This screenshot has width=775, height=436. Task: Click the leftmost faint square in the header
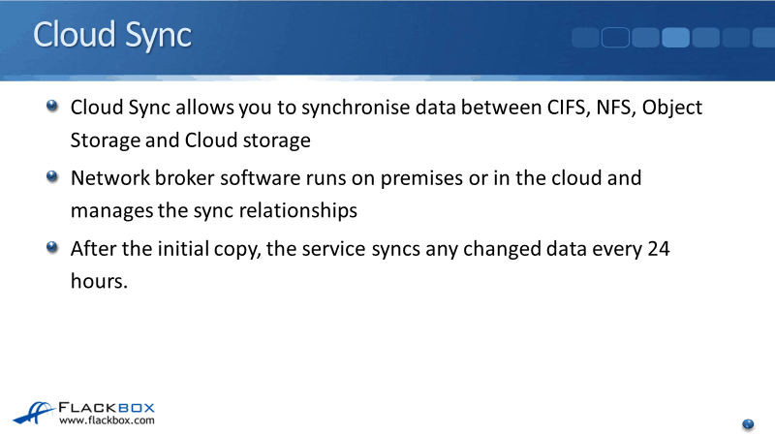point(586,38)
